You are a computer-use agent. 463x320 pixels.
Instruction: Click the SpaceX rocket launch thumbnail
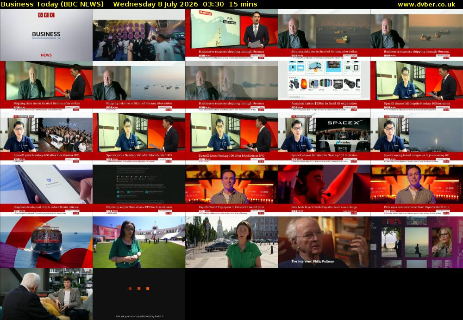coord(417,139)
